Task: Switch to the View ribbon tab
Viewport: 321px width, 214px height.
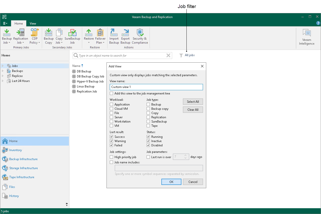Action: point(33,24)
